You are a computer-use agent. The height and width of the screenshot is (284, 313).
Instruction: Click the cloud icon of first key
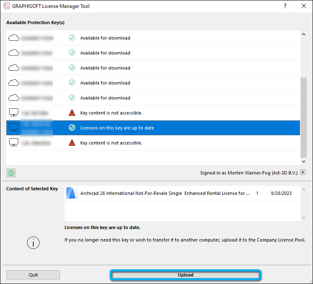click(14, 38)
